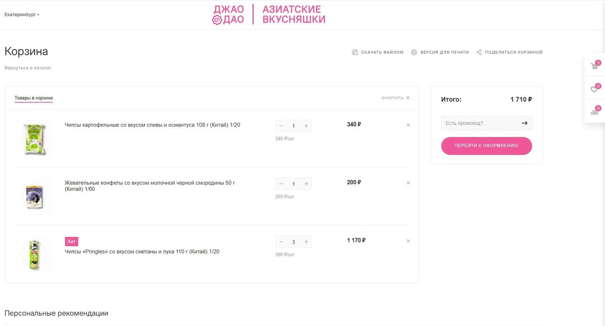This screenshot has height=326, width=605.
Task: Increase quantity of plum osmanthus chips
Action: 306,126
